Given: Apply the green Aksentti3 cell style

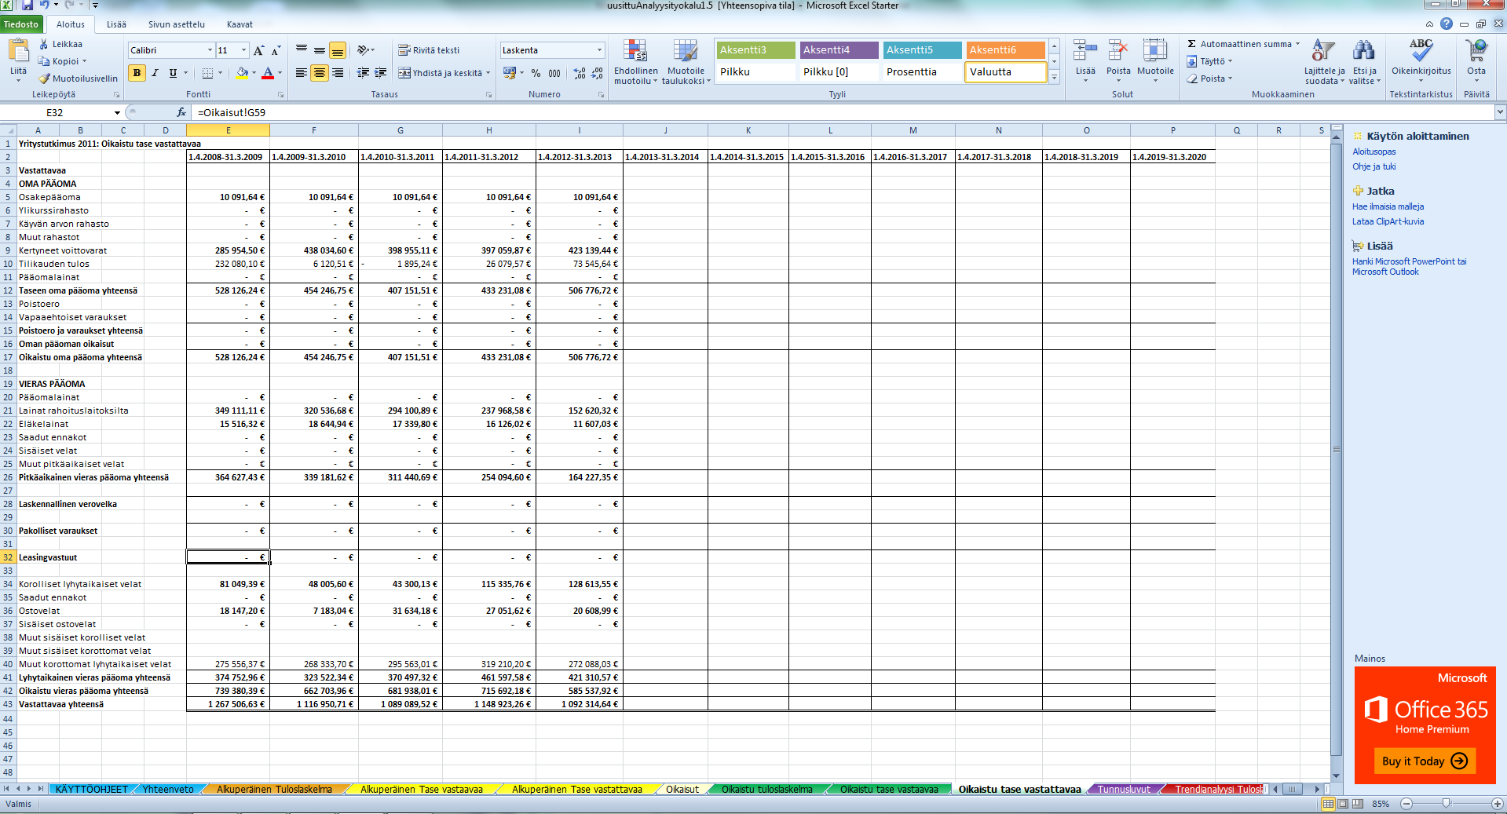Looking at the screenshot, I should (x=755, y=50).
